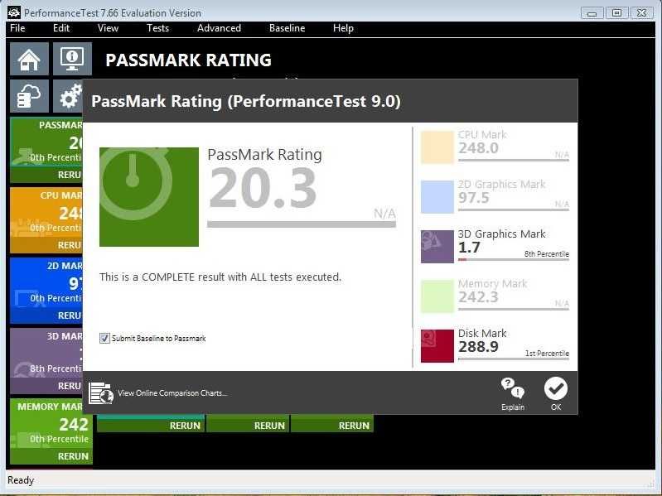The height and width of the screenshot is (496, 662).
Task: Toggle Submit Baseline to Passmark checkbox
Action: coord(104,339)
